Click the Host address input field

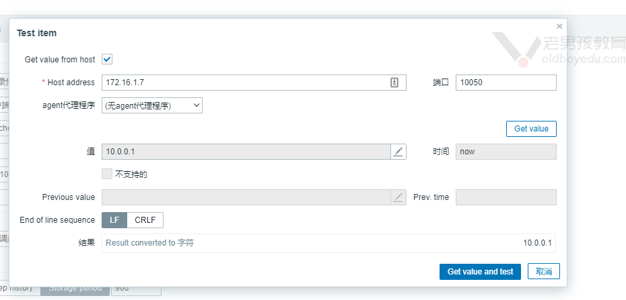[x=245, y=82]
